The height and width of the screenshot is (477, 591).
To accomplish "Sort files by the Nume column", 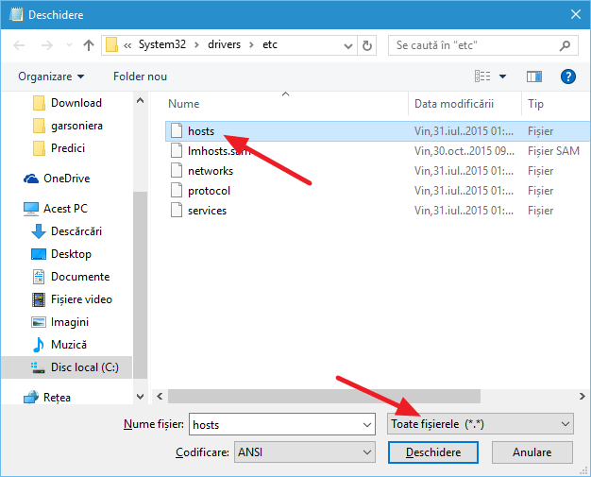I will click(183, 104).
